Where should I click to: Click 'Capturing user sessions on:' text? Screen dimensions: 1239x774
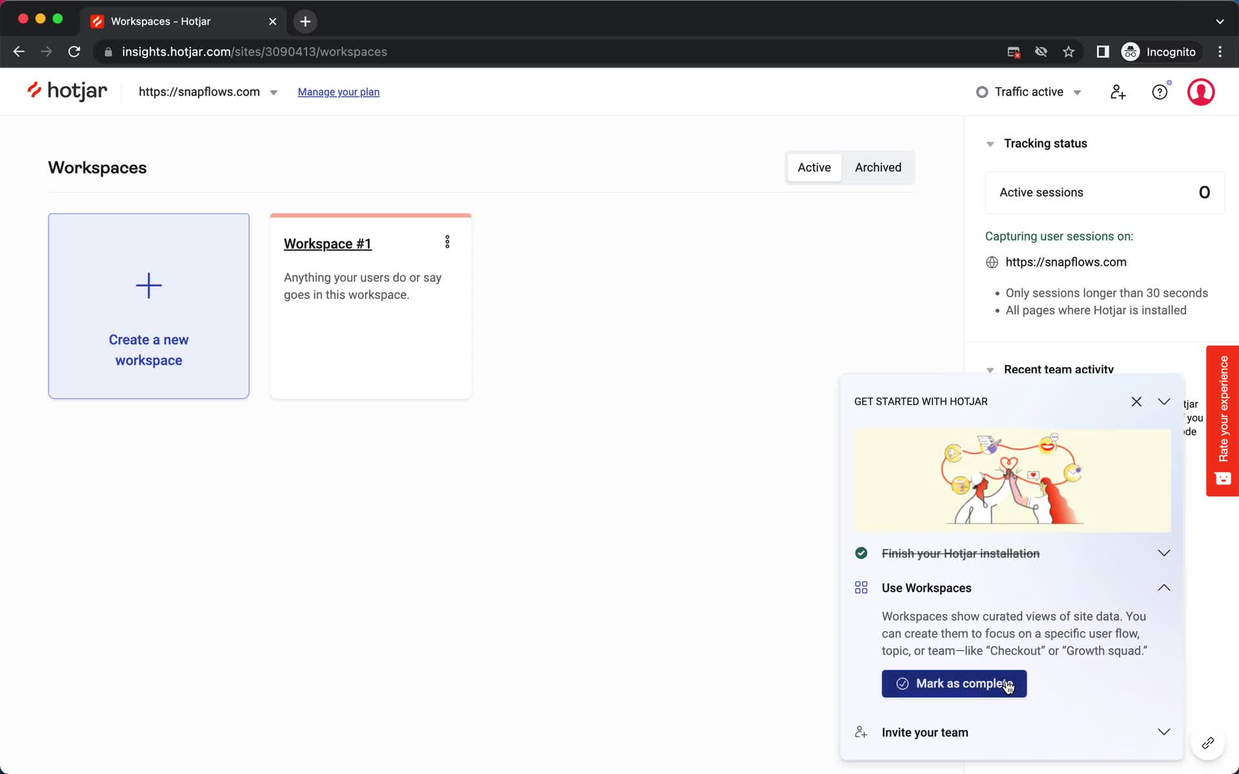point(1059,237)
